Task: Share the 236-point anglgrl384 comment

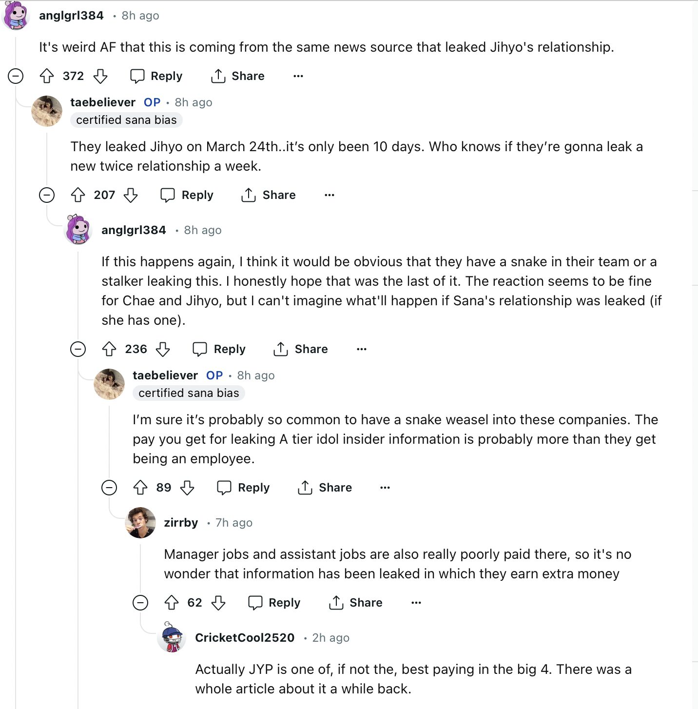Action: click(301, 349)
